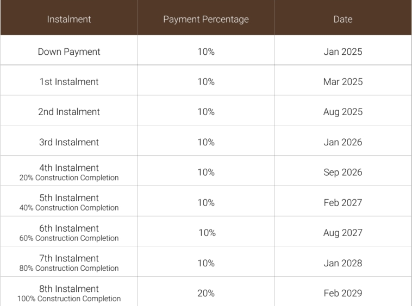Click the 4th Instalment heading text
The image size is (412, 306).
(x=68, y=168)
